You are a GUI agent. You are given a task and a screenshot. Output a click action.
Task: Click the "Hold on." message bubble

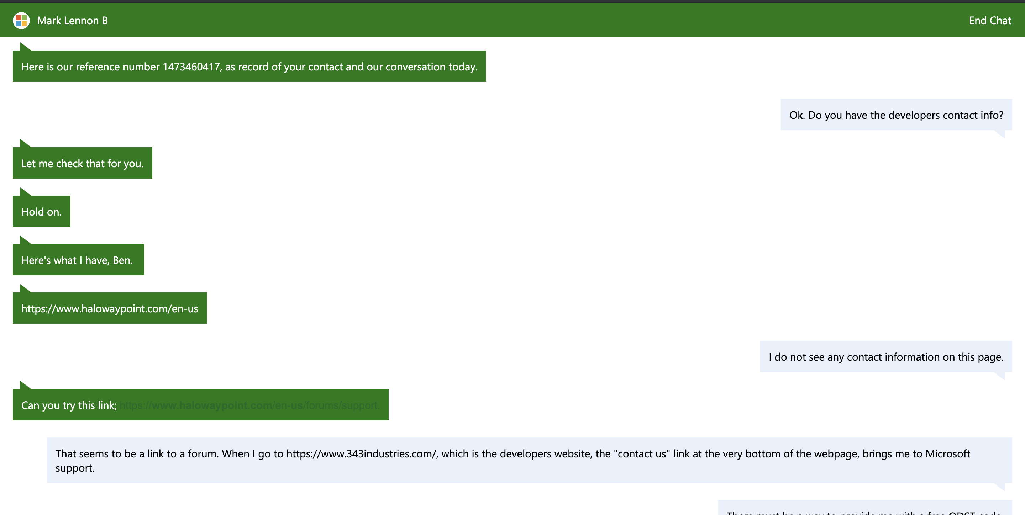point(41,212)
